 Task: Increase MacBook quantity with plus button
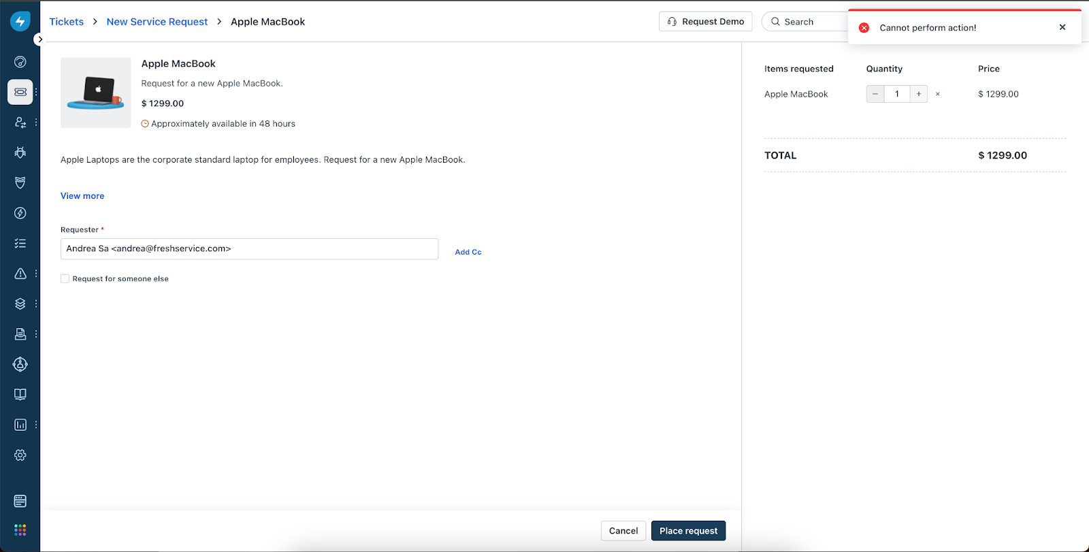tap(919, 94)
